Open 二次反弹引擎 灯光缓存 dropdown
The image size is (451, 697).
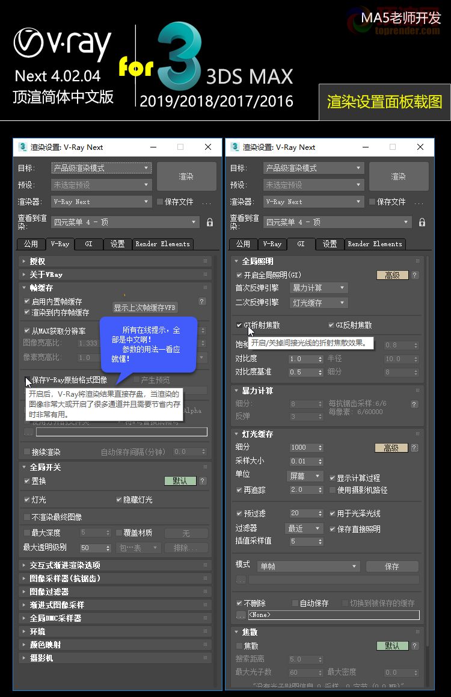[318, 303]
